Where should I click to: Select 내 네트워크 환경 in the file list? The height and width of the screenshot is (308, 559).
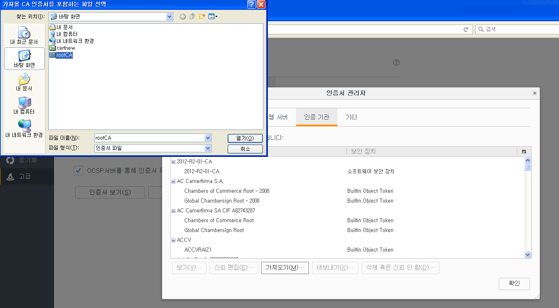pos(72,41)
